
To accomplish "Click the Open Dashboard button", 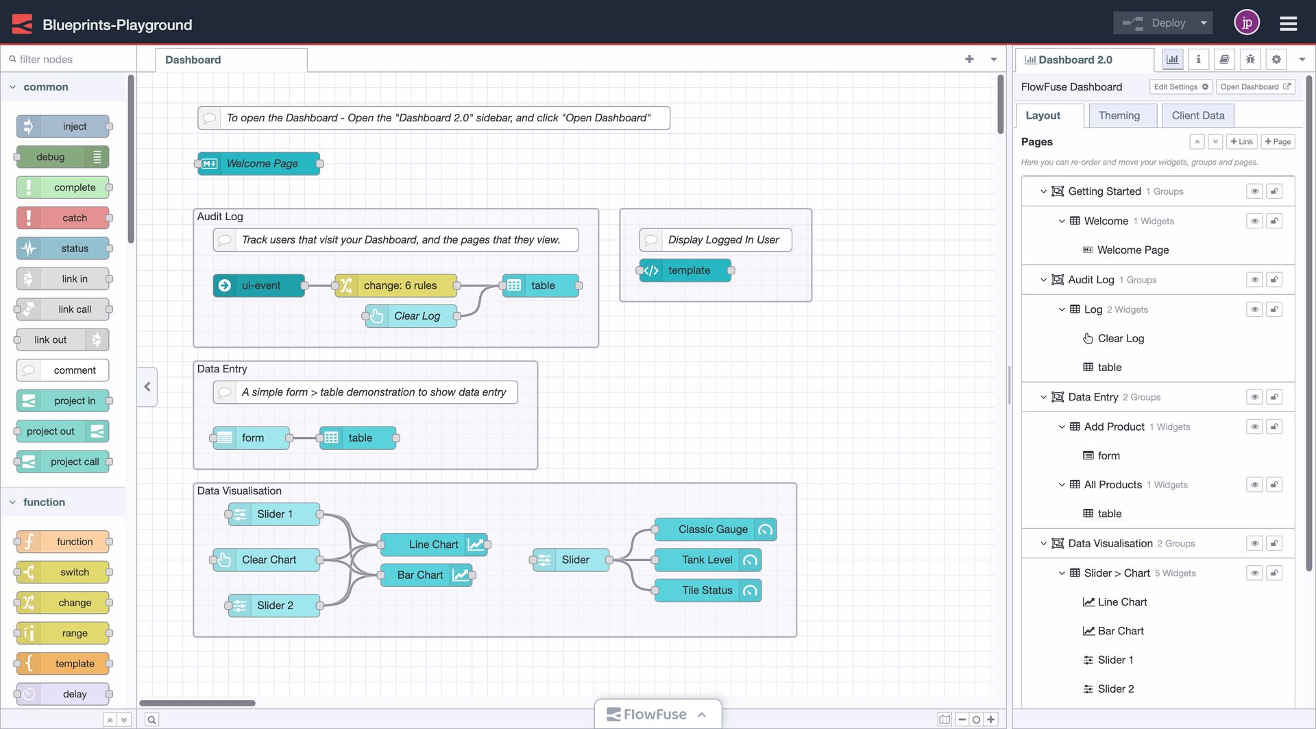I will point(1254,86).
